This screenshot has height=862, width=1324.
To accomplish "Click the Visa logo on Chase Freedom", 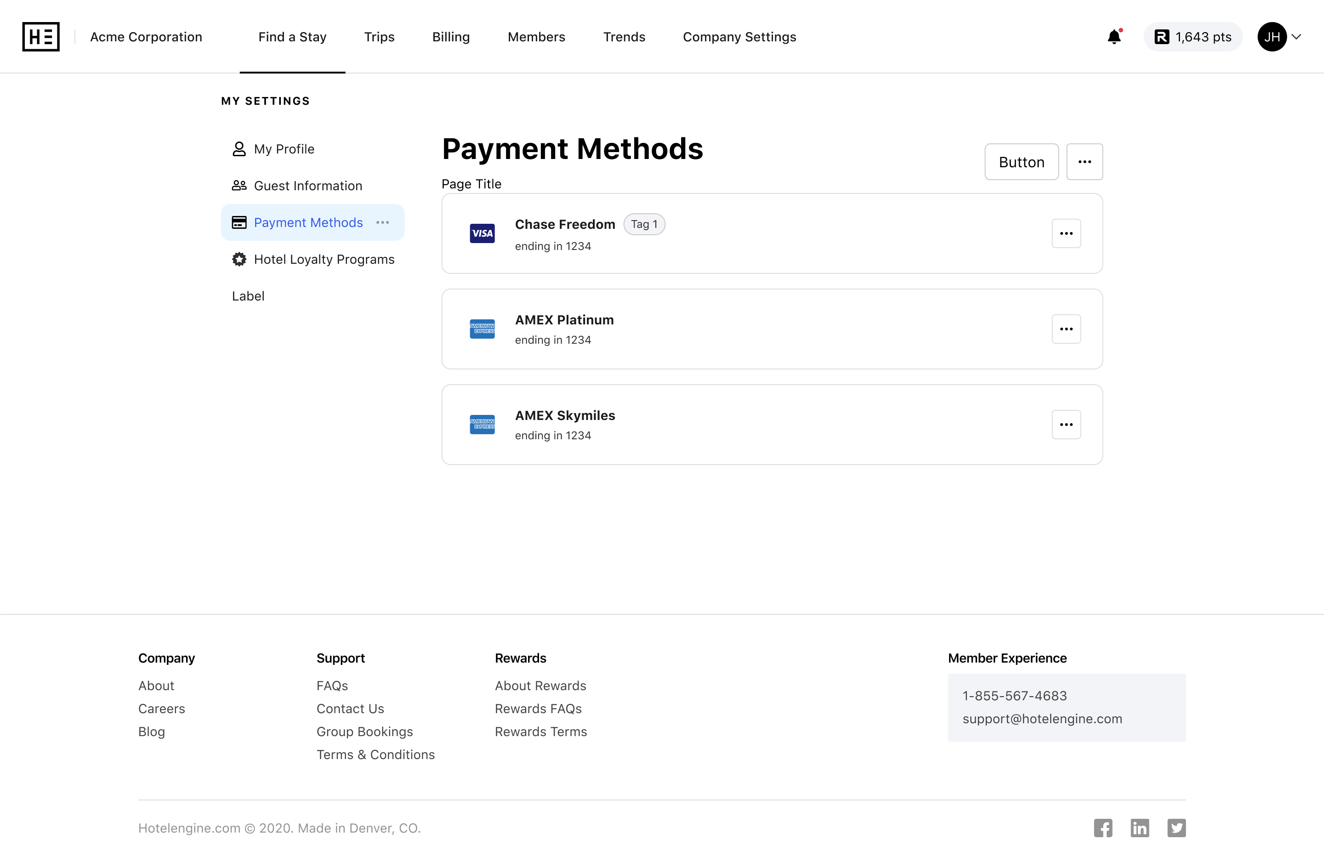I will (483, 233).
